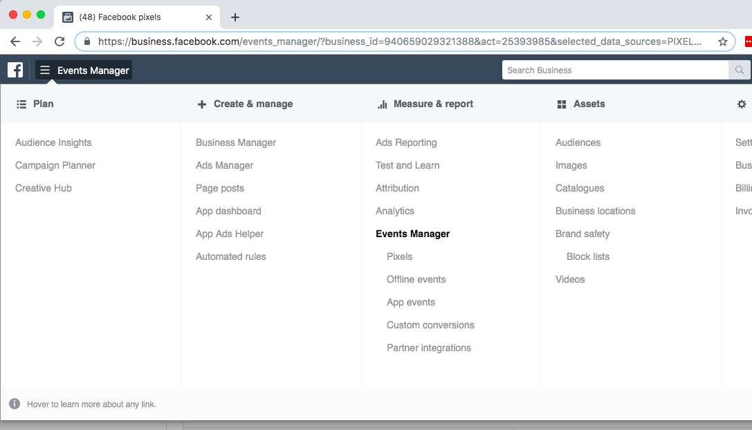Image resolution: width=752 pixels, height=430 pixels.
Task: Bookmark page with the star icon
Action: pyautogui.click(x=723, y=41)
